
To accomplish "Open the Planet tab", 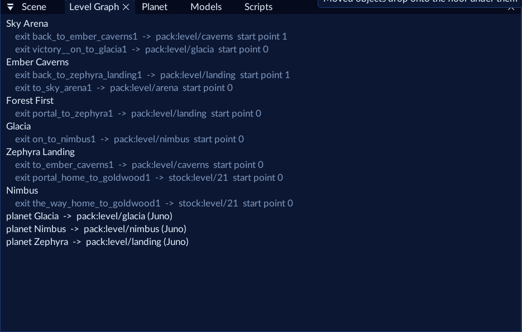I will tap(155, 7).
